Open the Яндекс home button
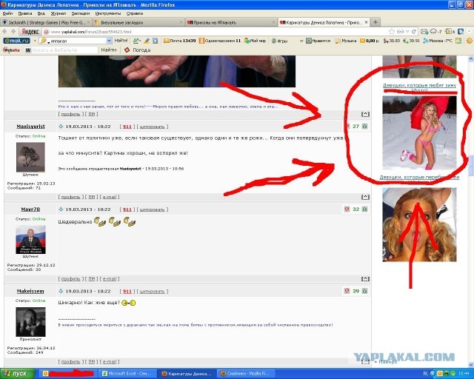Viewport: 474px width, 379px height. (x=30, y=32)
